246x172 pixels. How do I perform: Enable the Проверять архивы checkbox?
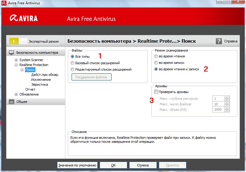click(x=156, y=92)
